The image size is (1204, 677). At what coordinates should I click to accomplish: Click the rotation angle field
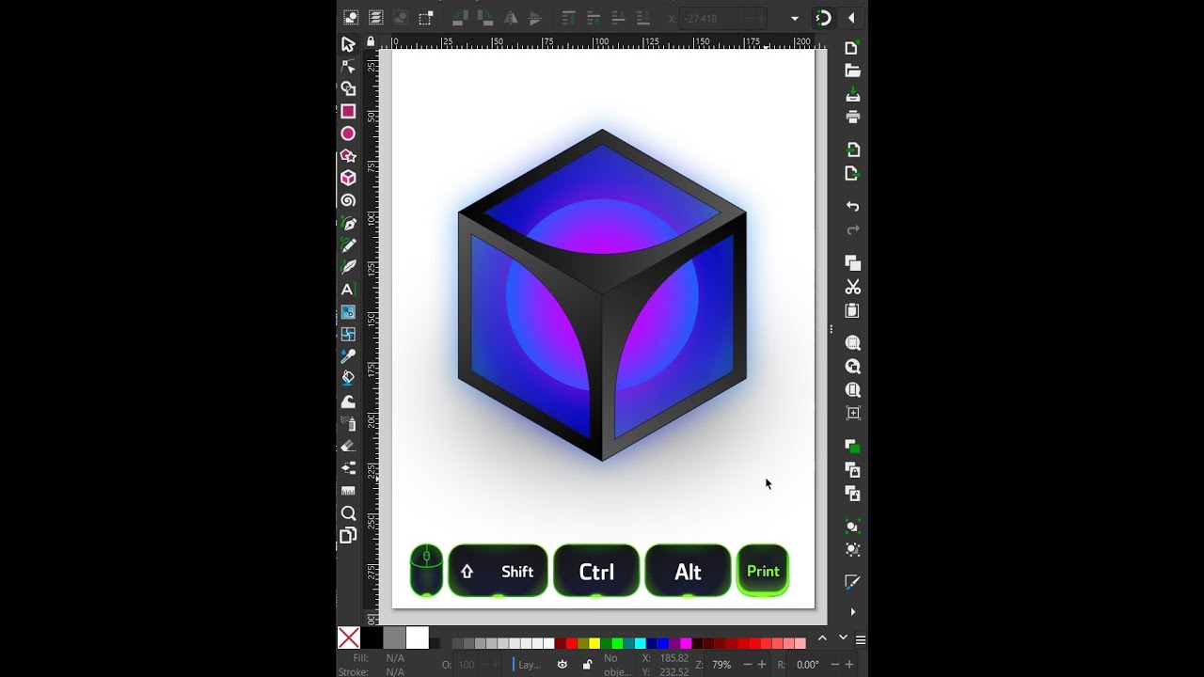(808, 665)
